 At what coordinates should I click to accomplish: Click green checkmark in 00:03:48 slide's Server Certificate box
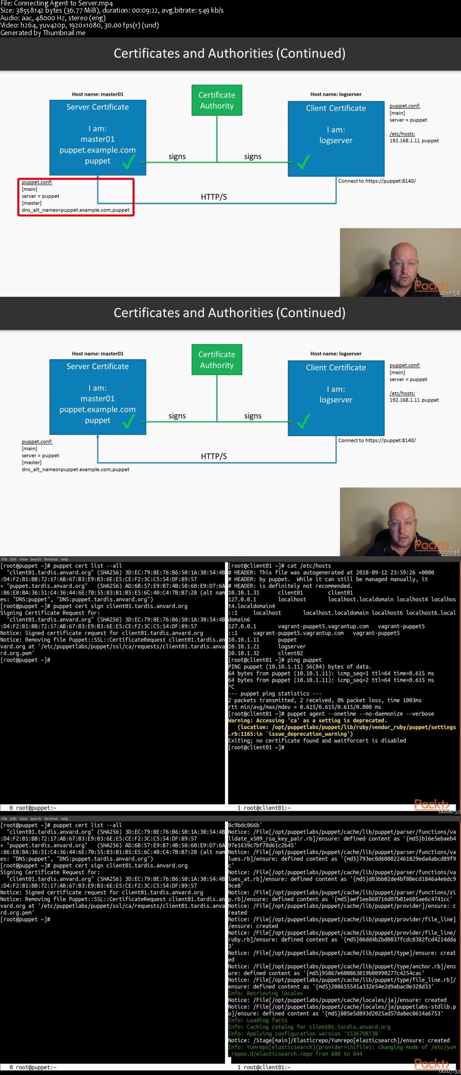129,421
